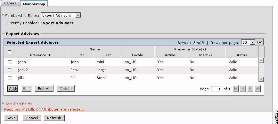Click the Add button
Image resolution: width=278 pixels, height=124 pixels.
coord(12,89)
